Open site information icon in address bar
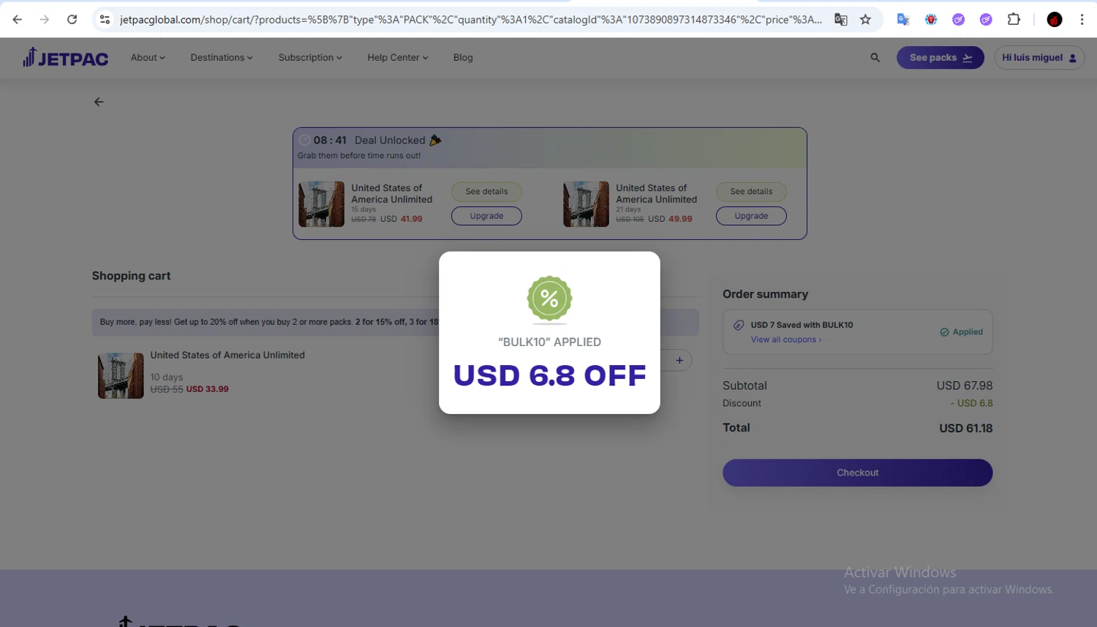The height and width of the screenshot is (627, 1097). [105, 20]
